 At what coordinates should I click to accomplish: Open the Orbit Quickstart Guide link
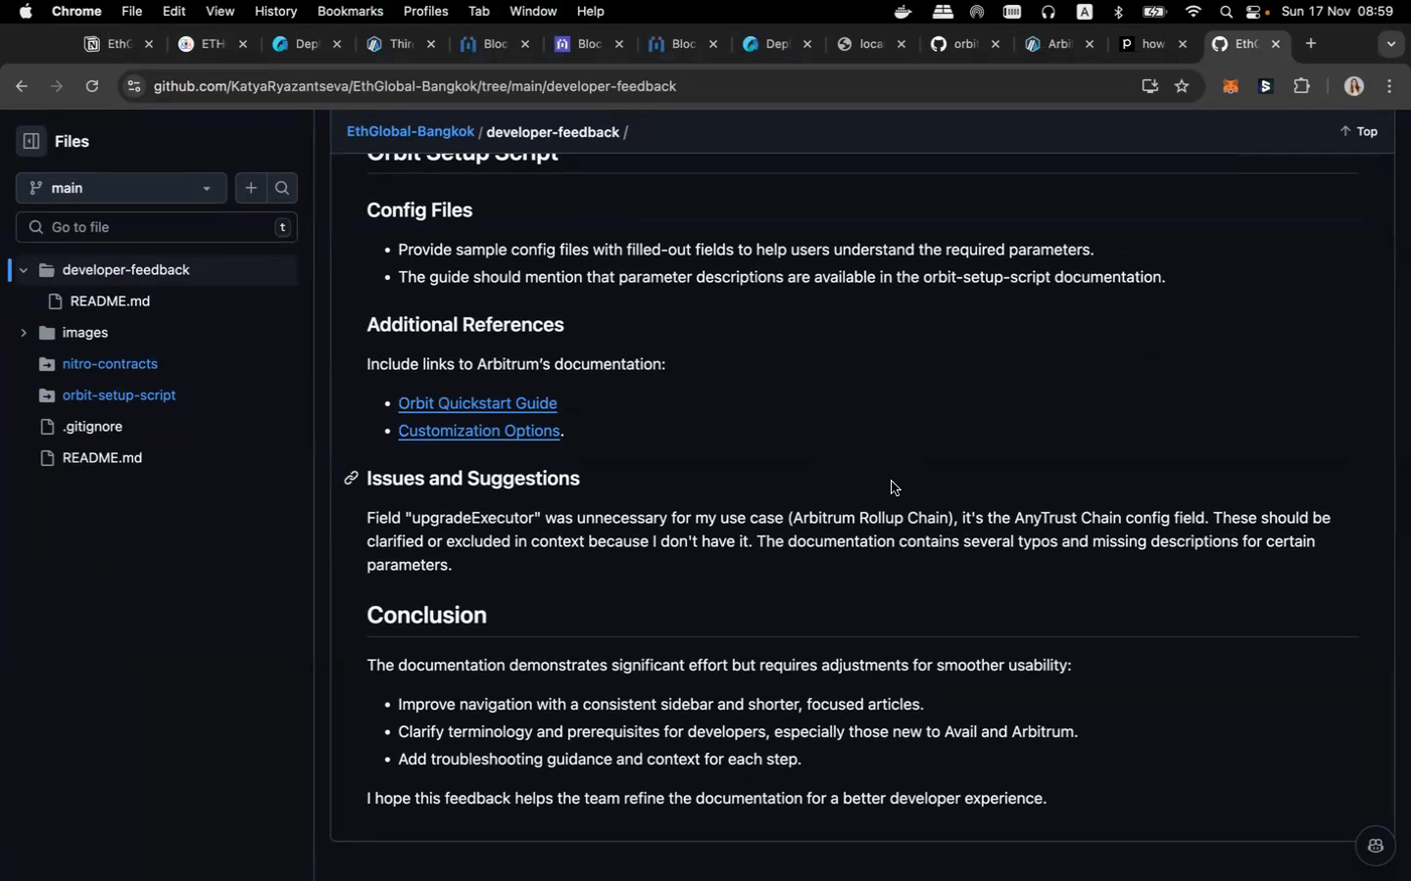coord(477,403)
